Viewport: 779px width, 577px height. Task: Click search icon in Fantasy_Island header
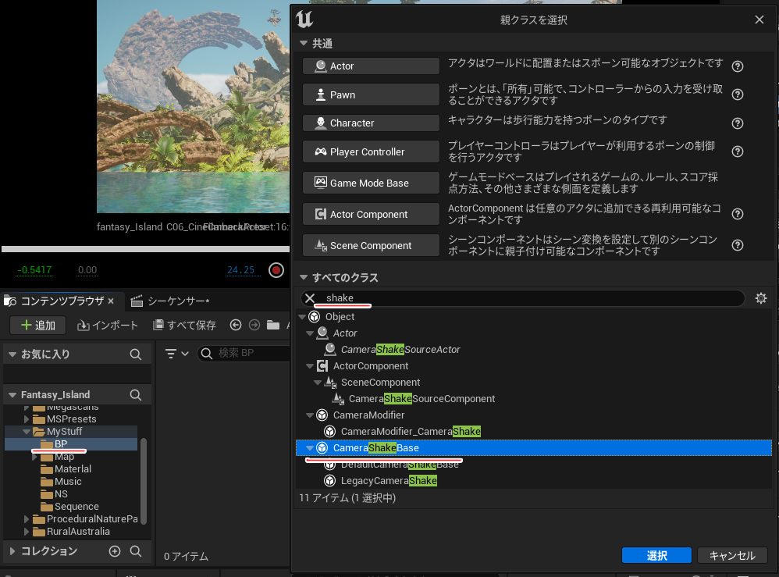[135, 395]
